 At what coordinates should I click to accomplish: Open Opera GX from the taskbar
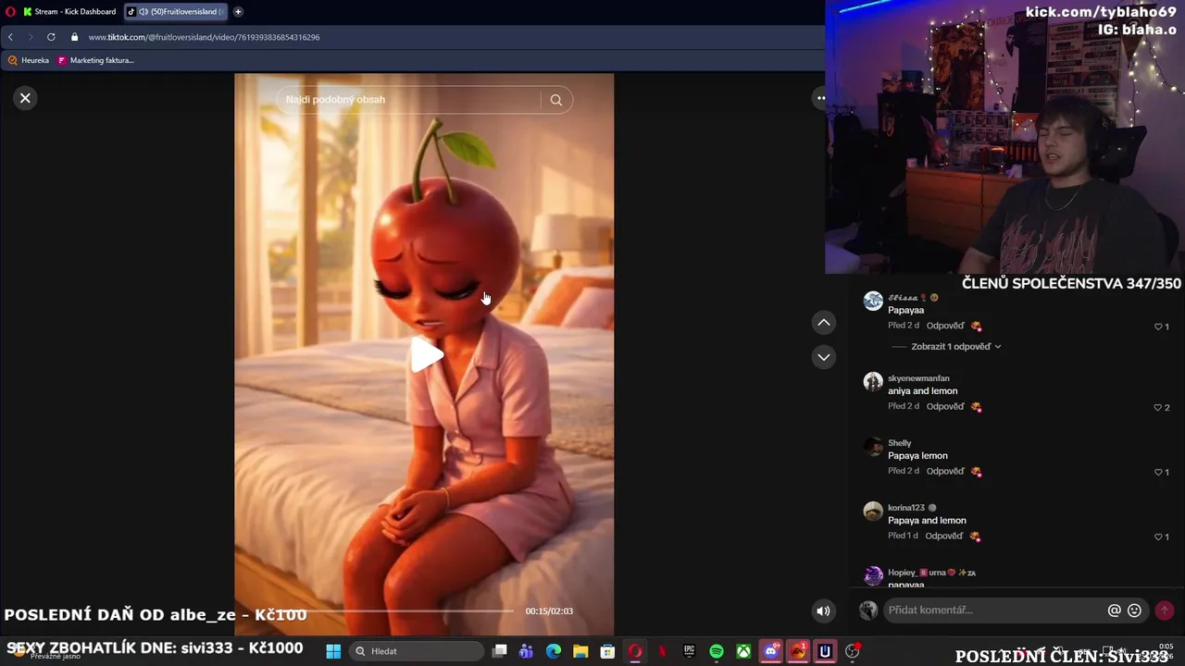click(x=635, y=651)
